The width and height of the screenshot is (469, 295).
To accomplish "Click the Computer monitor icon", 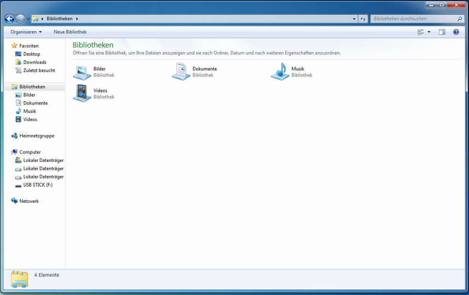I will [x=14, y=152].
